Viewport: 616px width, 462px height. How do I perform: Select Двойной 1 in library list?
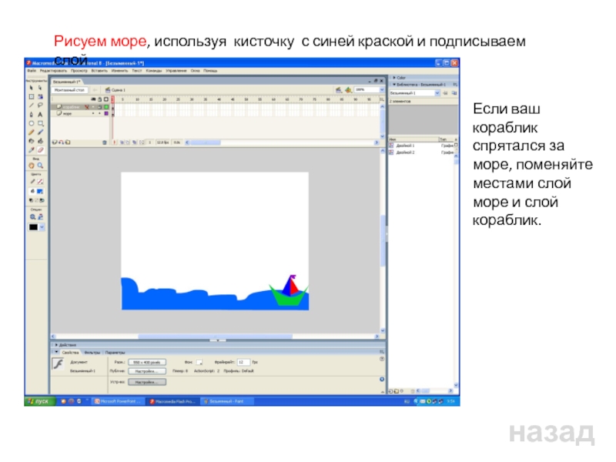405,146
